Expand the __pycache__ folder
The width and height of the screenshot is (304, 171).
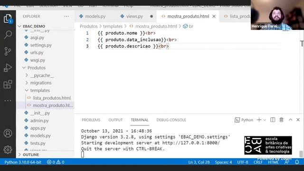point(46,76)
